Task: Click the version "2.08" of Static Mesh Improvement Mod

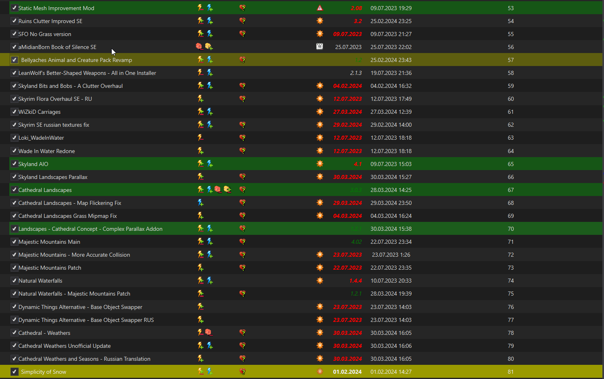Action: coord(356,8)
